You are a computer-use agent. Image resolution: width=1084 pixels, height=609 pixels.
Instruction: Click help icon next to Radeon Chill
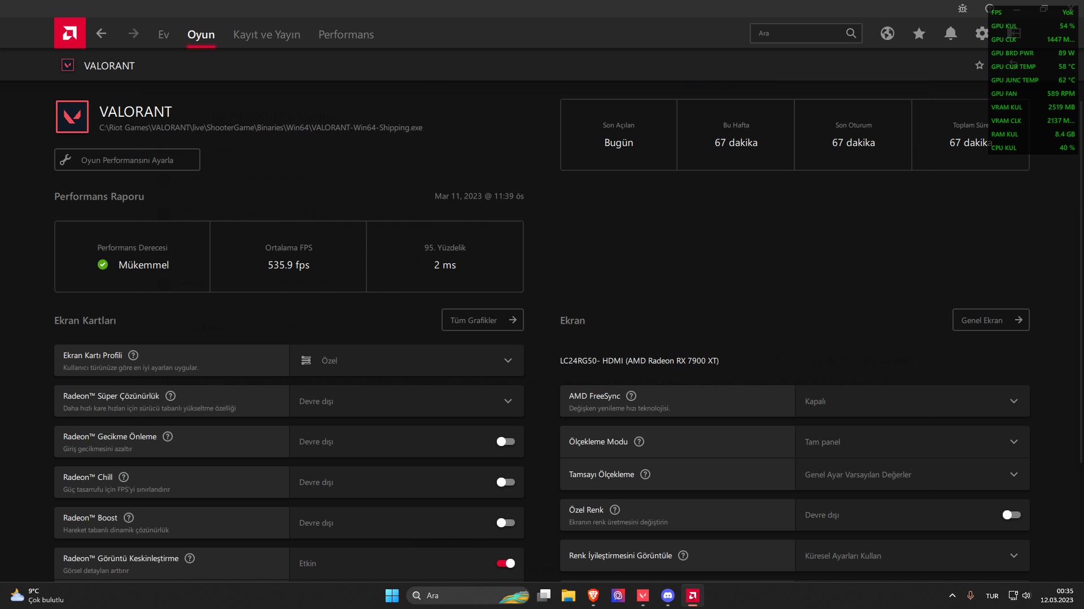coord(124,477)
